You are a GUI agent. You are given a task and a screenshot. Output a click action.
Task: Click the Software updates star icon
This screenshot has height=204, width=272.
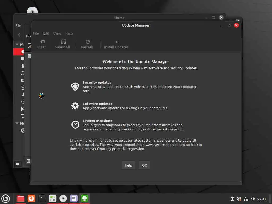click(75, 106)
